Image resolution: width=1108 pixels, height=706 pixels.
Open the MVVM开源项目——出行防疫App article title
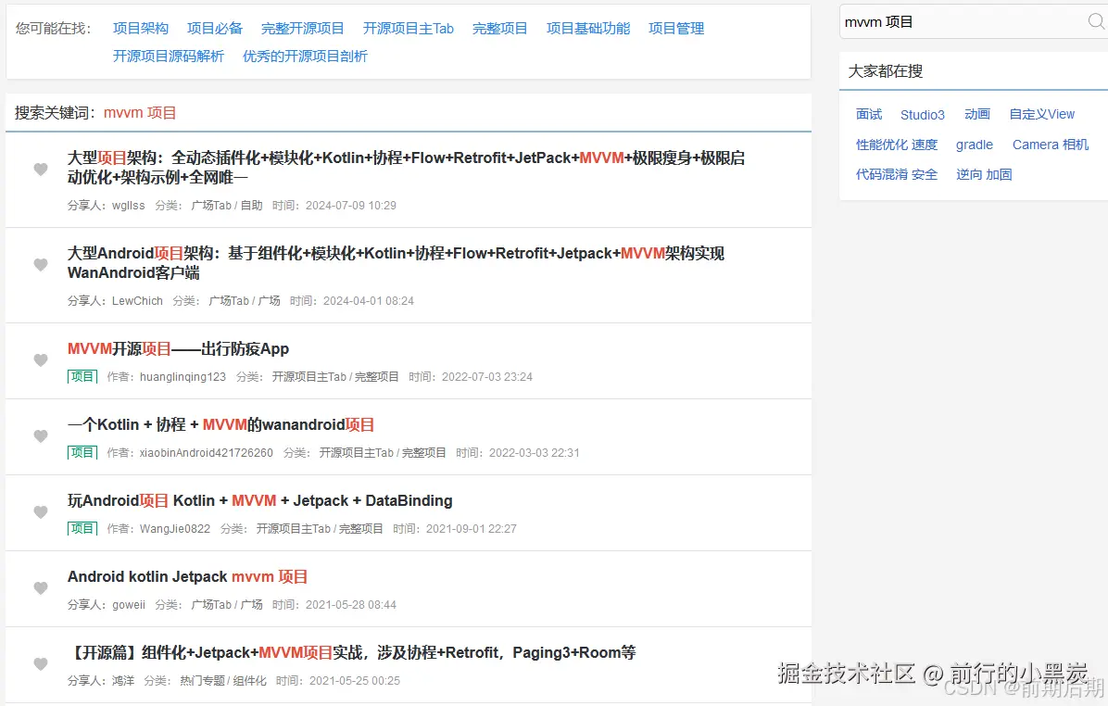(x=178, y=348)
